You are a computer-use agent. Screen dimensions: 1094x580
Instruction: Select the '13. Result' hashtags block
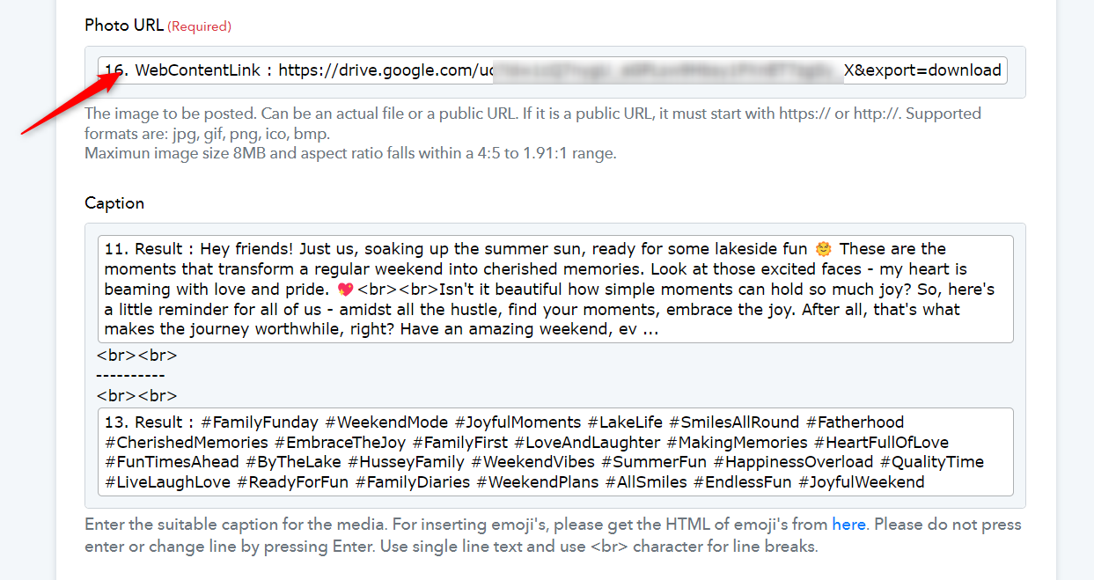[x=555, y=452]
